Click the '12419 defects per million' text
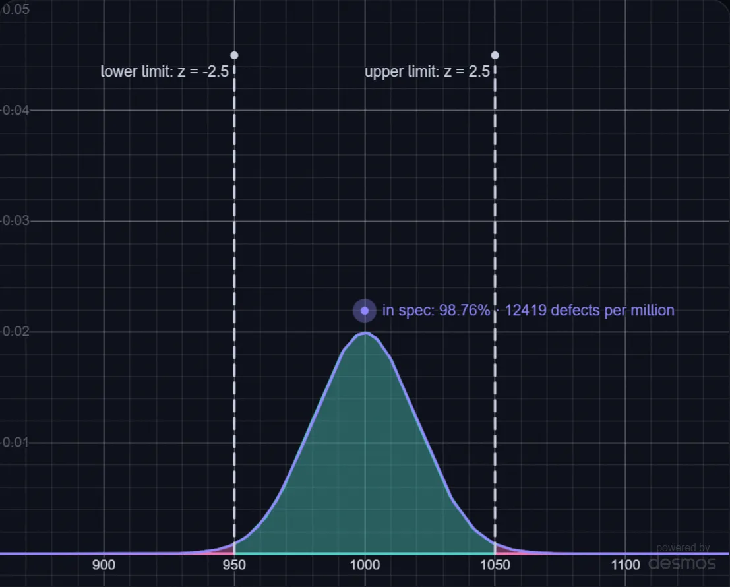The width and height of the screenshot is (730, 587). (590, 310)
